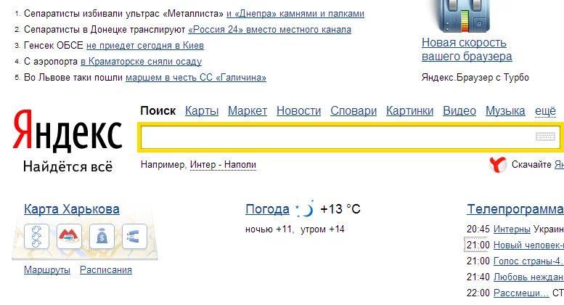This screenshot has width=564, height=305.
Task: Click the moon weather icon
Action: tap(305, 209)
